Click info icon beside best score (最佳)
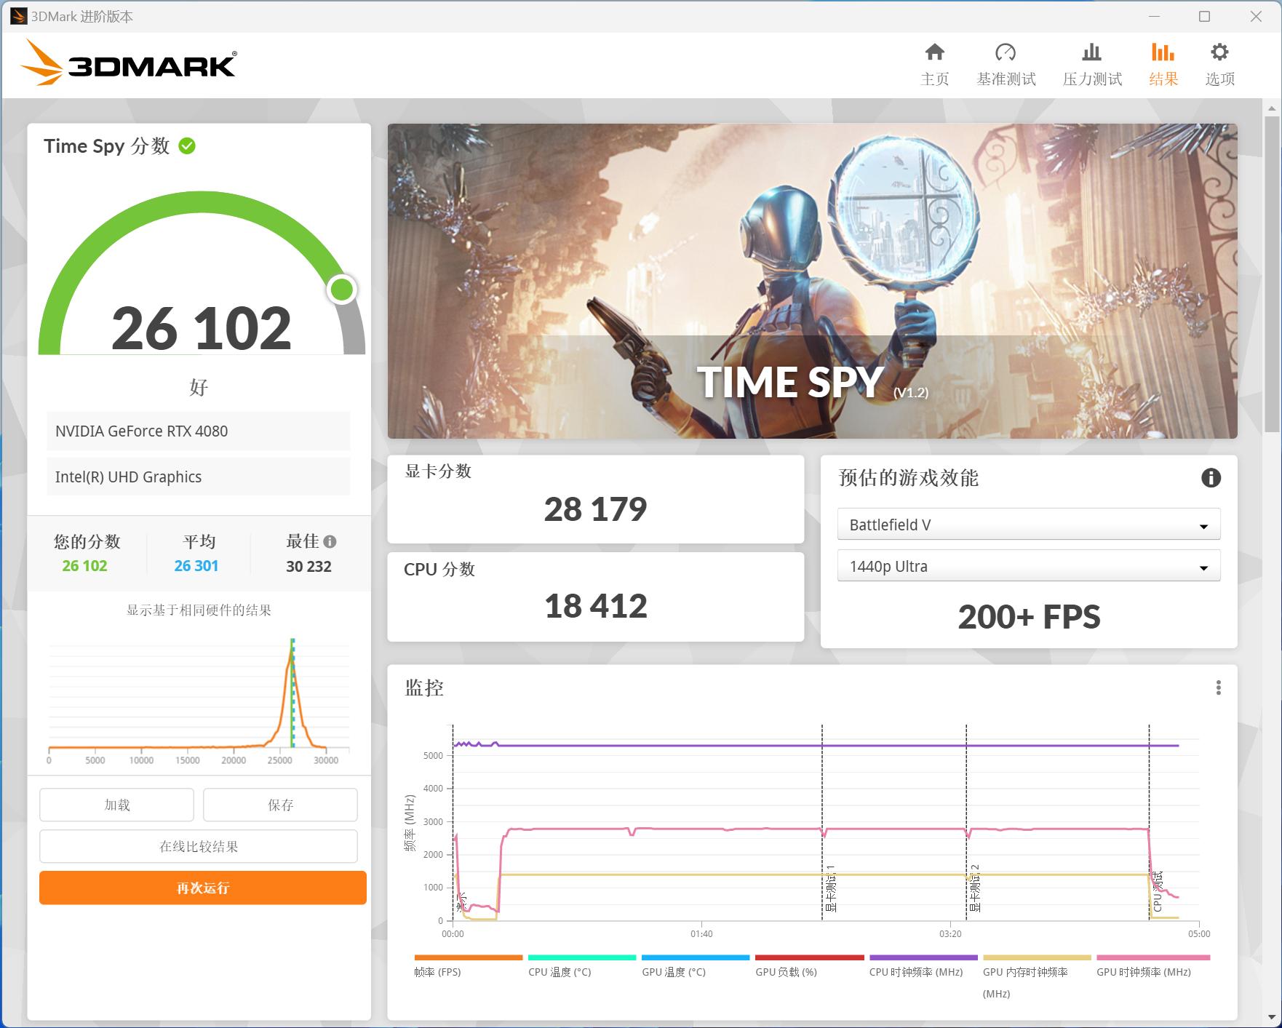The image size is (1282, 1028). [x=330, y=542]
